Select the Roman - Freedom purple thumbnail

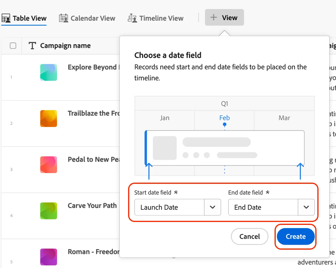tap(49, 257)
